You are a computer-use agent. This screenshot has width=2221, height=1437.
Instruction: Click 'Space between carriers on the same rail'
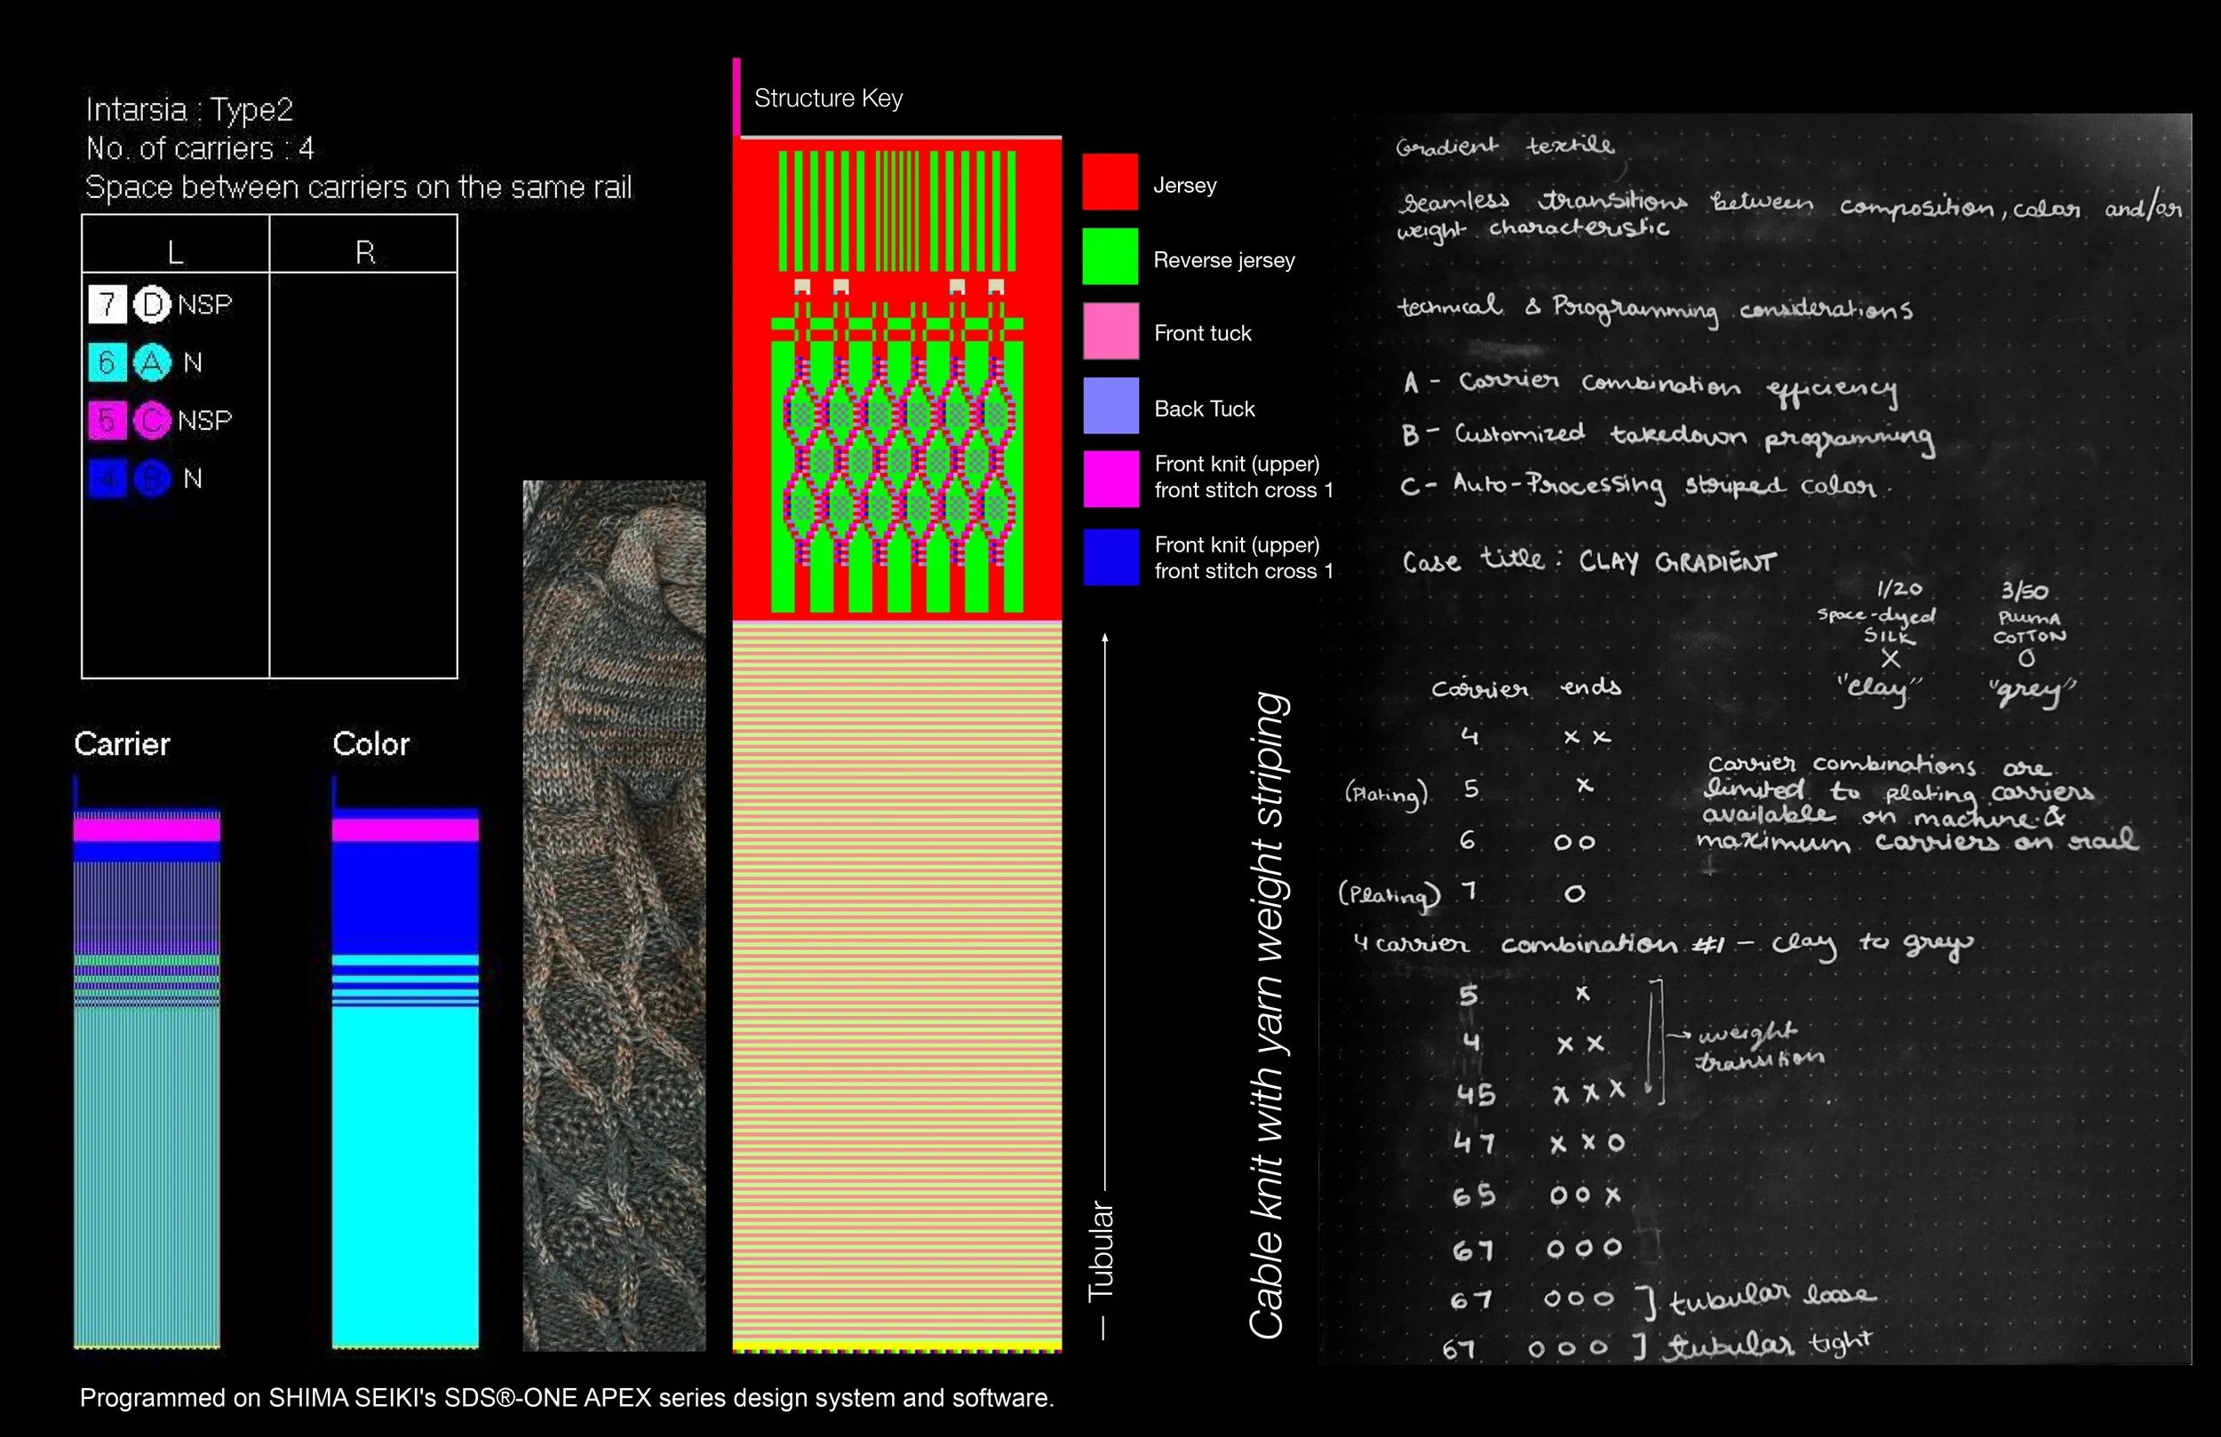pyautogui.click(x=358, y=187)
